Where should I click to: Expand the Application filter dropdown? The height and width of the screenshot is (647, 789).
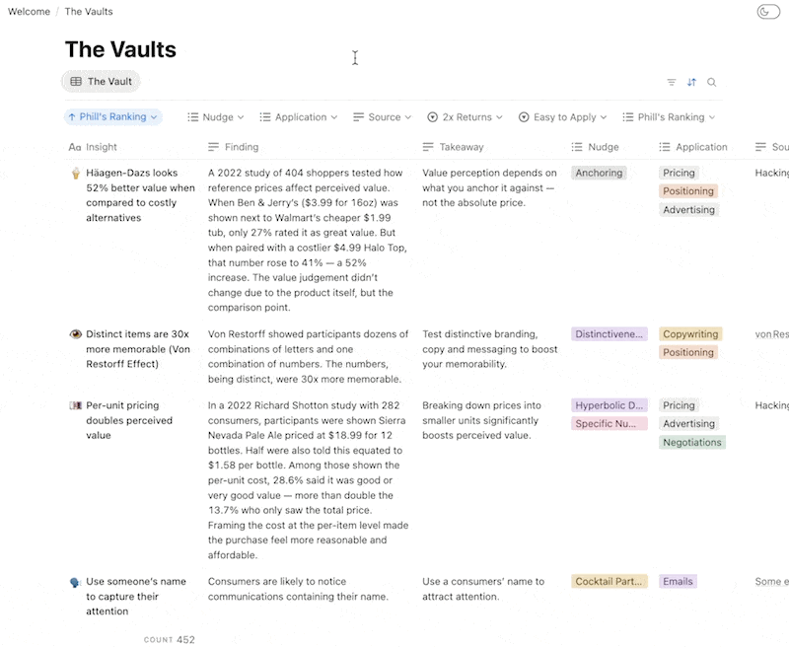point(299,117)
